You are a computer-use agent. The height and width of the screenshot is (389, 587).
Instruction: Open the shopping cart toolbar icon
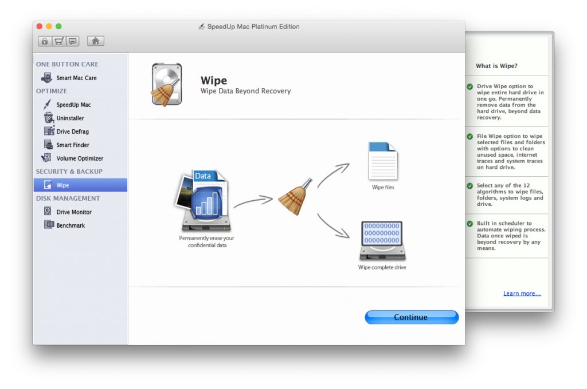[59, 41]
